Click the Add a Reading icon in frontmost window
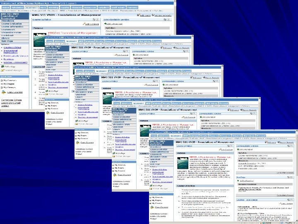The height and width of the screenshot is (224, 298). pos(238,180)
